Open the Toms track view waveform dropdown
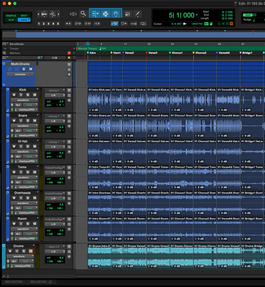Image resolution: width=265 pixels, height=287 pixels. [24, 177]
